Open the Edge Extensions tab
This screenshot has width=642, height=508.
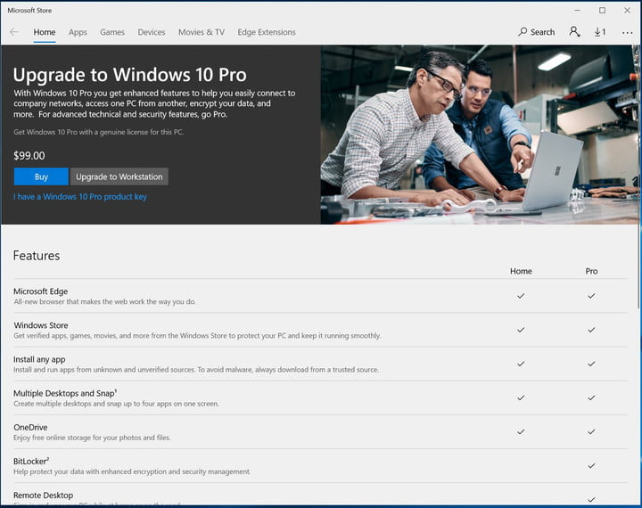tap(267, 32)
